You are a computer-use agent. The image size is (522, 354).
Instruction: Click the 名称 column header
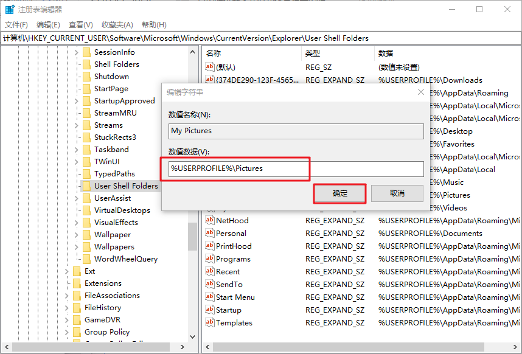point(214,54)
